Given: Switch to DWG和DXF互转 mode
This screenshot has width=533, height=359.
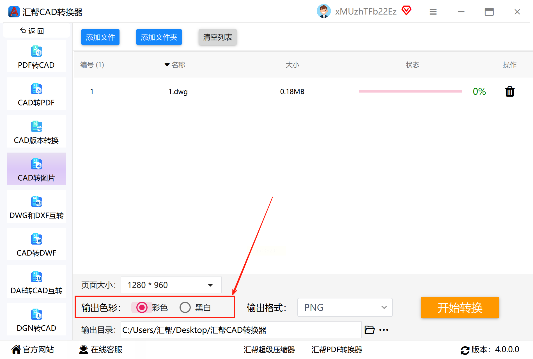Looking at the screenshot, I should coord(36,207).
